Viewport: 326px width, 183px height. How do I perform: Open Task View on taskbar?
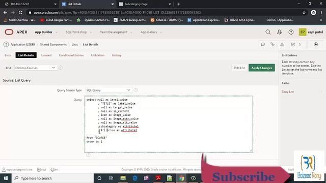[x=111, y=178]
